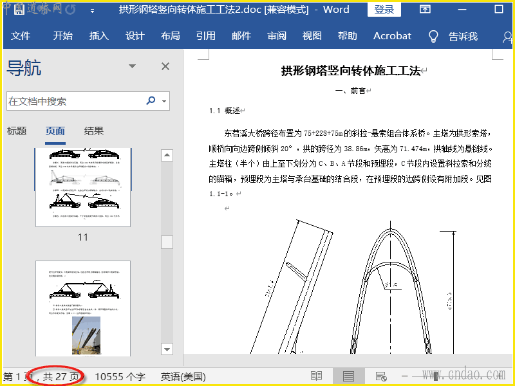Click the undo/repeat arrow icon in title bar
This screenshot has width=515, height=386.
pyautogui.click(x=70, y=10)
